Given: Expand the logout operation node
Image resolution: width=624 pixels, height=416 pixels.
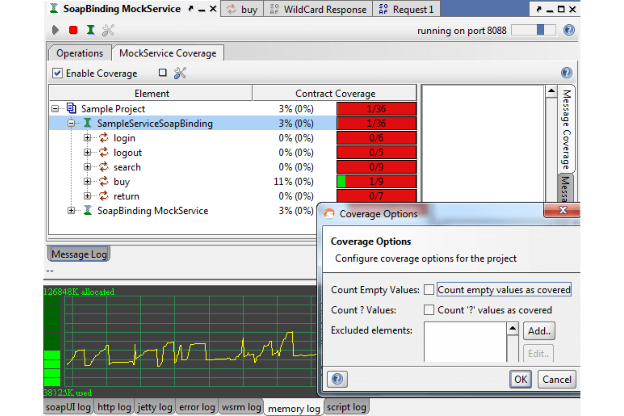Looking at the screenshot, I should tap(87, 153).
